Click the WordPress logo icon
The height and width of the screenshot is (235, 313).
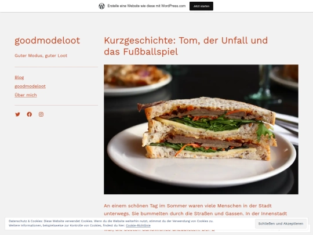(101, 6)
